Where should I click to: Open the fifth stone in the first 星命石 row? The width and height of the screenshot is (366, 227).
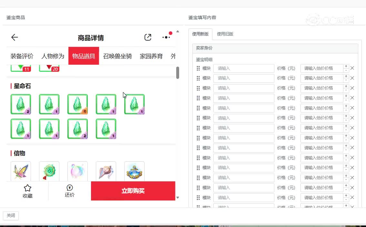[135, 104]
